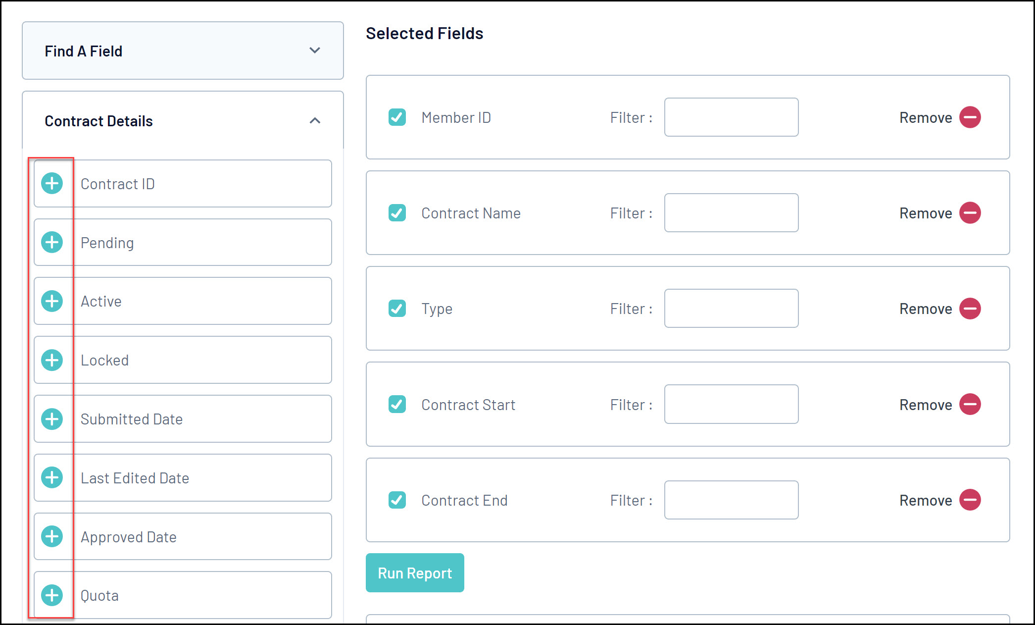Click plus icon next to Submitted Date
This screenshot has height=625, width=1035.
[x=52, y=419]
